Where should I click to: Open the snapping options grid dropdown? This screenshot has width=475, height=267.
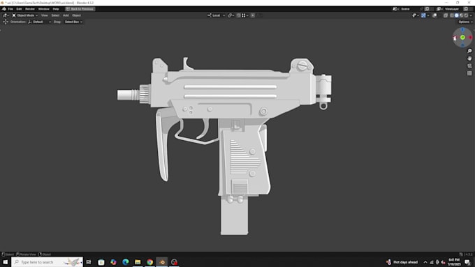[244, 15]
